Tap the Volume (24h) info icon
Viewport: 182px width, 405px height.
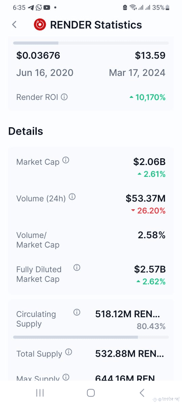[x=72, y=197]
